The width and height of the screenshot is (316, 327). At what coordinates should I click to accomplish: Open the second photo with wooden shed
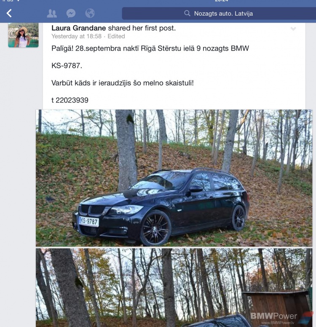point(174,287)
